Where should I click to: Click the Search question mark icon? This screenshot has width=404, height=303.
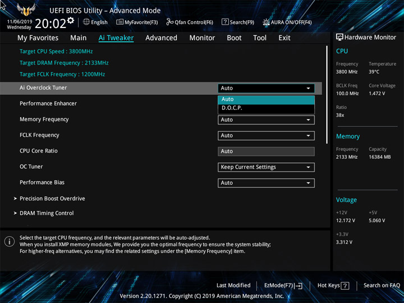pos(225,22)
